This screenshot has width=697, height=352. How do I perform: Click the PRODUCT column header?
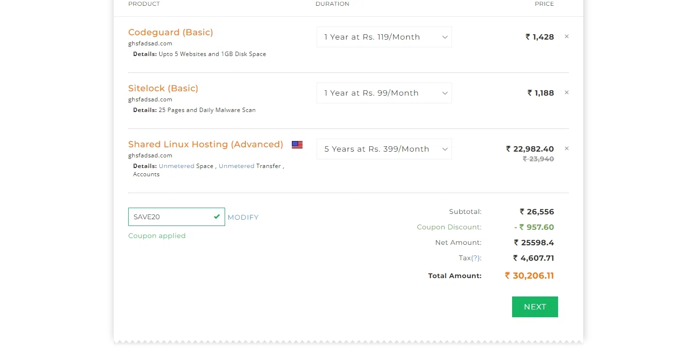(x=144, y=4)
